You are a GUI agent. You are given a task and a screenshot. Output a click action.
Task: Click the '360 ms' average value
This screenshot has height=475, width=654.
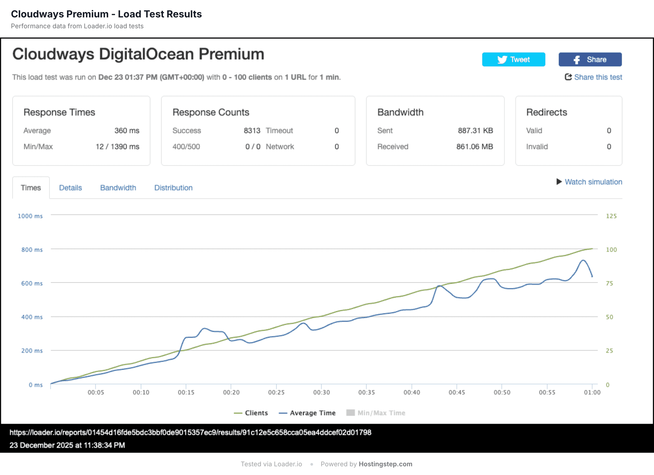127,131
